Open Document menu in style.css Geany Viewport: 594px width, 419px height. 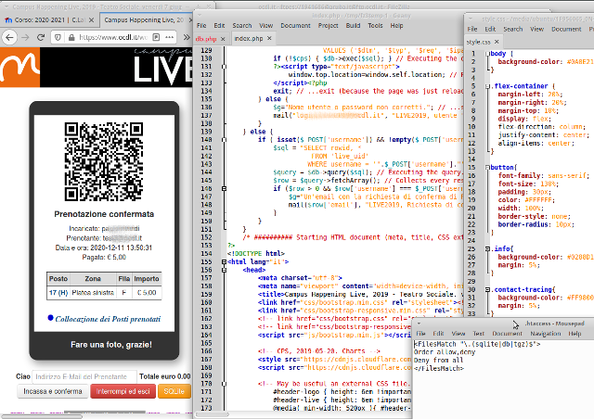[566, 29]
